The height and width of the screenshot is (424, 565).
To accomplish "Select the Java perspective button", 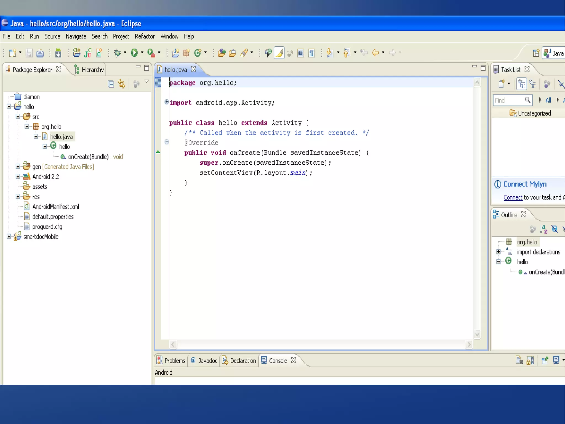I will pos(554,53).
